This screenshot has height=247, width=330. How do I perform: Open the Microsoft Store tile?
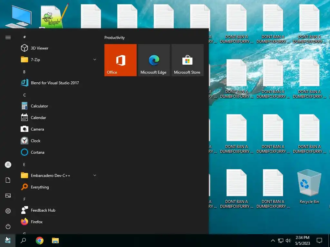[188, 60]
